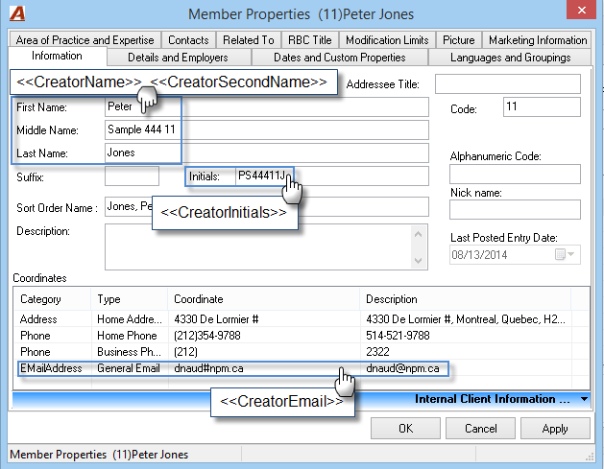Click the Addressee Title input field

pyautogui.click(x=508, y=83)
